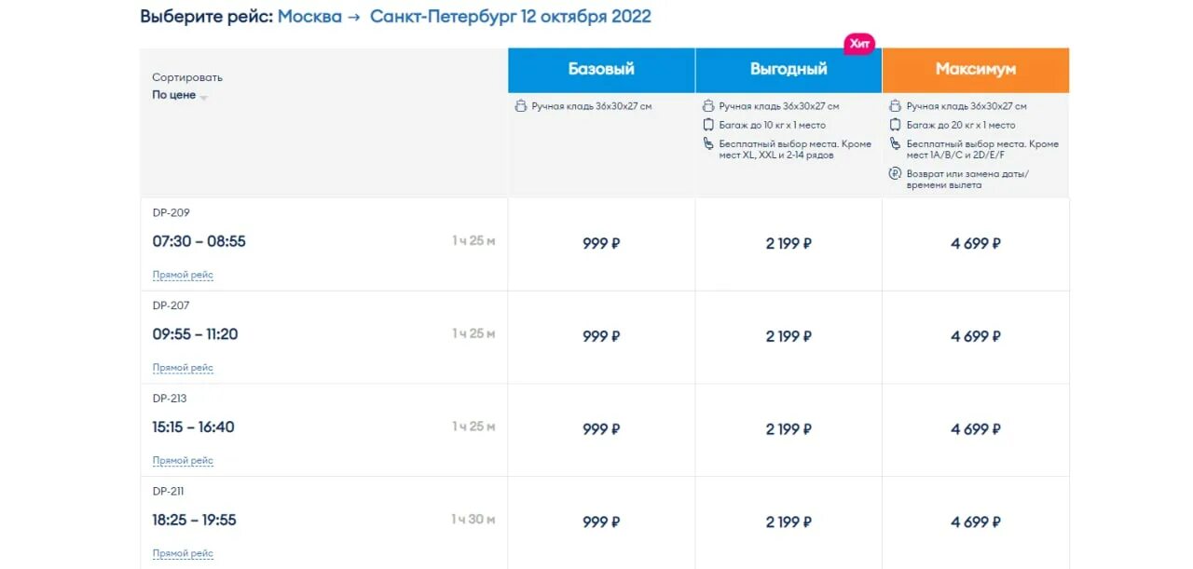This screenshot has width=1193, height=569.
Task: Click the pink Хит badge
Action: [x=859, y=44]
